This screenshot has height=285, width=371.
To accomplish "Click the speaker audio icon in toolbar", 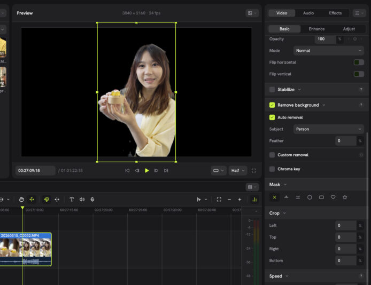I will (82, 200).
